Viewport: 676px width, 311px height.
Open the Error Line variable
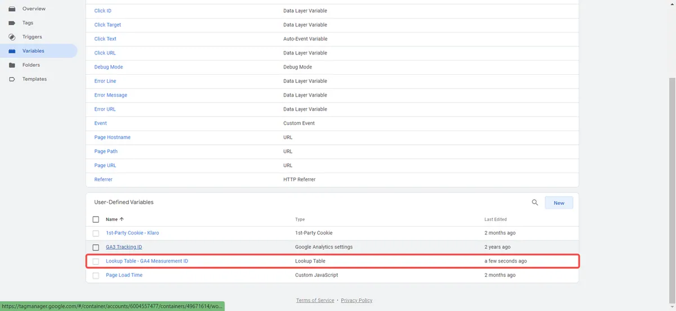[x=105, y=81]
